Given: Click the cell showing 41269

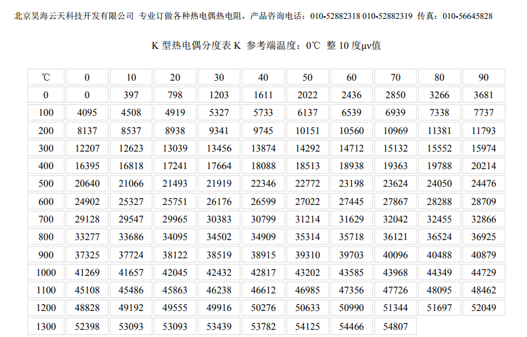Looking at the screenshot, I should point(87,273).
